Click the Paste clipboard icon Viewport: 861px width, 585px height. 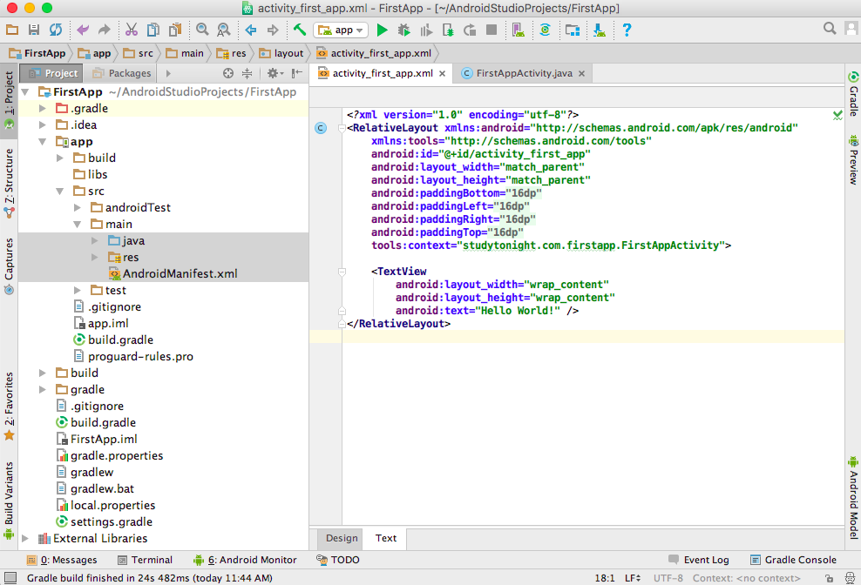(x=174, y=30)
